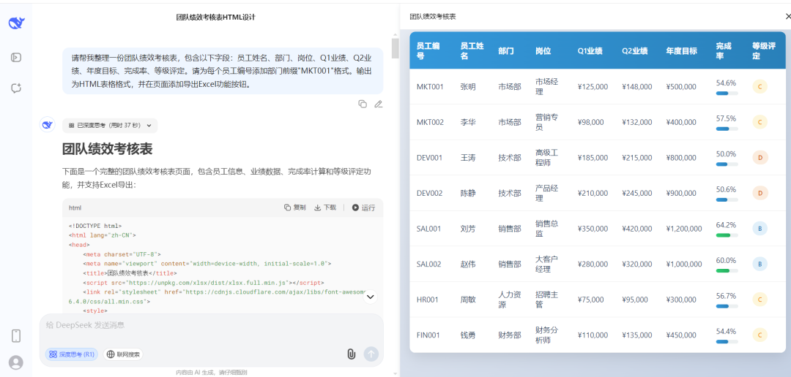The height and width of the screenshot is (377, 791).
Task: Start a new chat via sidebar icon
Action: (16, 88)
